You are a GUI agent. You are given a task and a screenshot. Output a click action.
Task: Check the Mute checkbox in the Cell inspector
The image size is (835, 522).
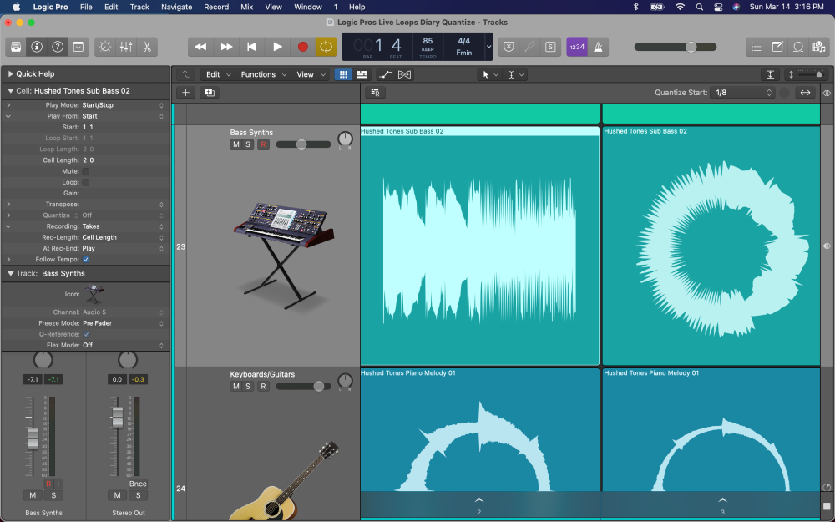(85, 171)
